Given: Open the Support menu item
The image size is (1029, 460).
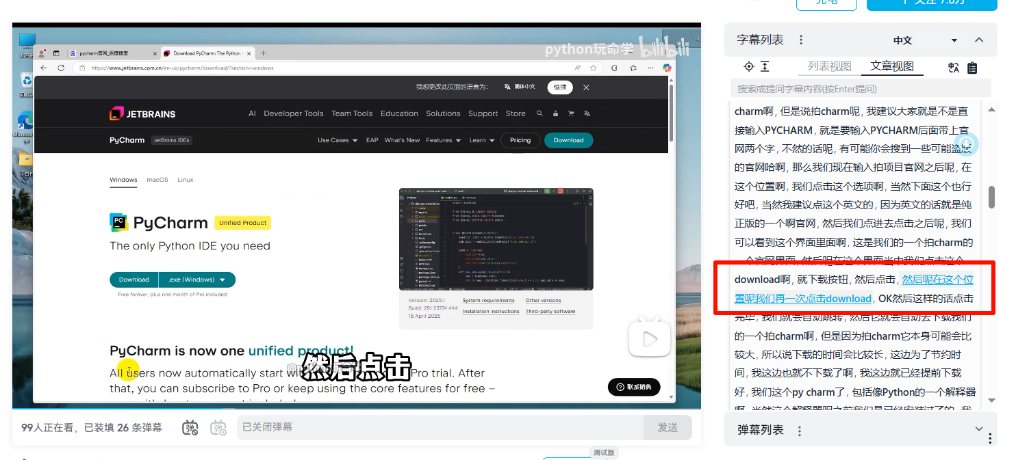Looking at the screenshot, I should [x=483, y=113].
